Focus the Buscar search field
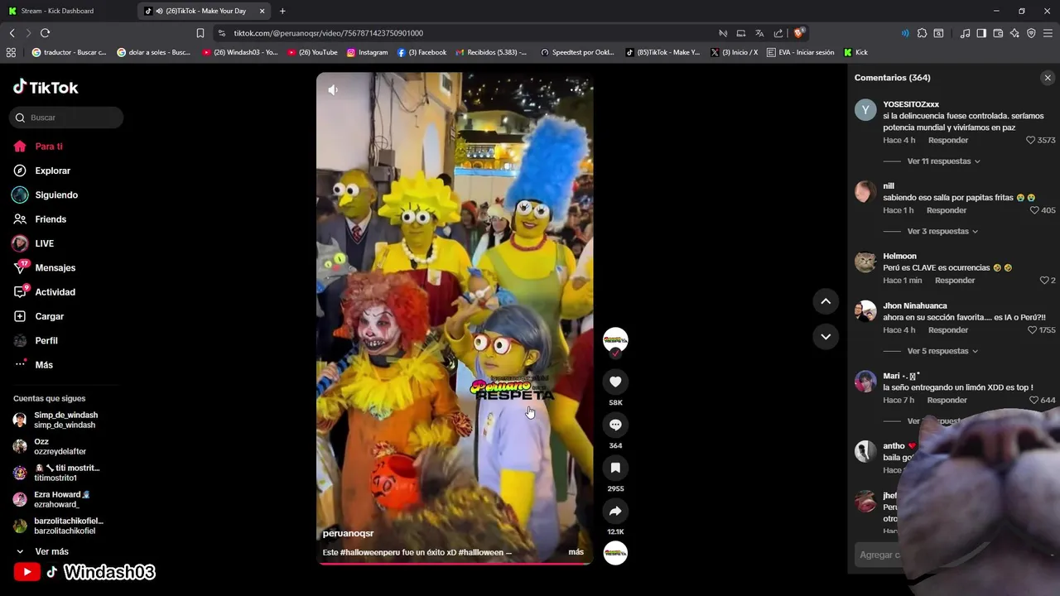This screenshot has height=596, width=1060. pos(66,118)
